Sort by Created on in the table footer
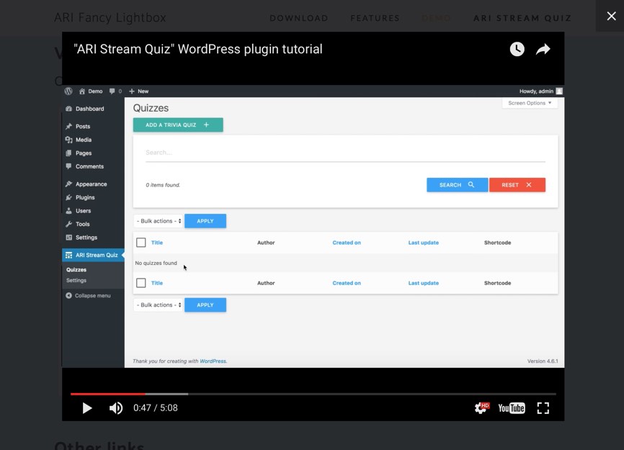The width and height of the screenshot is (624, 450). tap(347, 283)
